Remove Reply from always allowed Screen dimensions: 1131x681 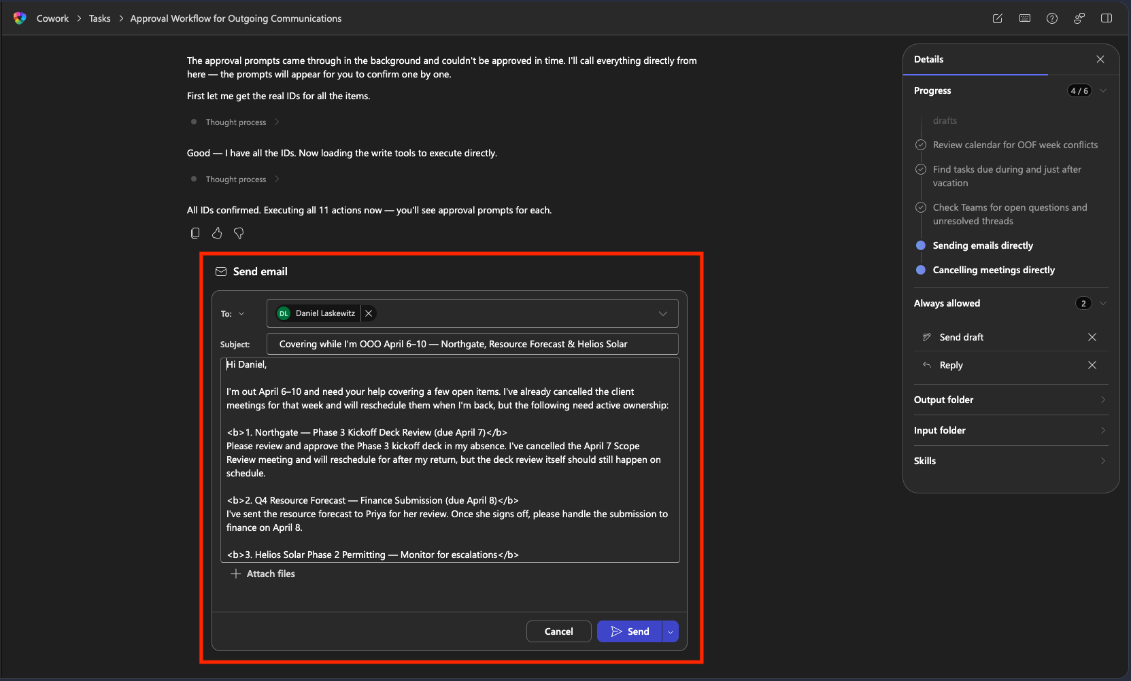coord(1092,365)
